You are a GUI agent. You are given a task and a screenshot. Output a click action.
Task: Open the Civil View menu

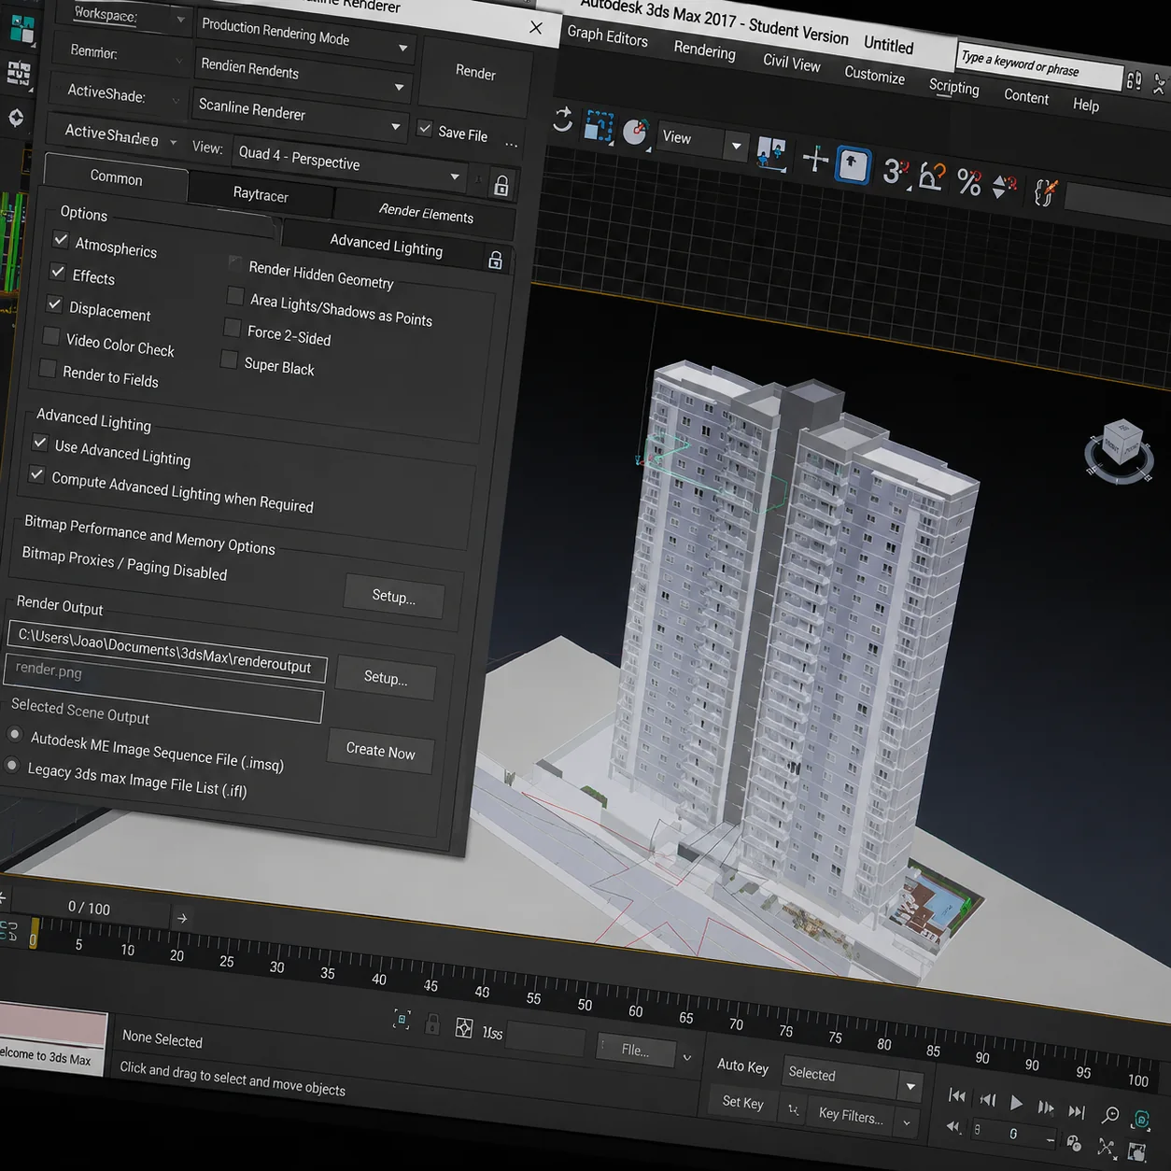tap(791, 62)
